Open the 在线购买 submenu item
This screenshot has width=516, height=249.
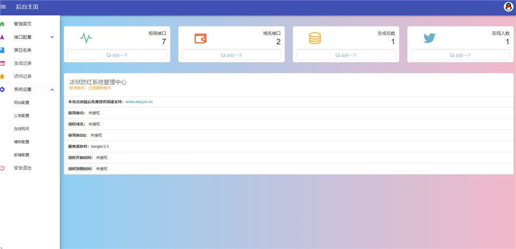click(x=22, y=129)
